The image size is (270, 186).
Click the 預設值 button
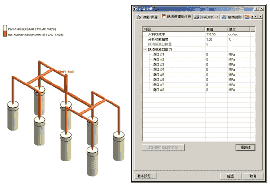[x=245, y=147]
